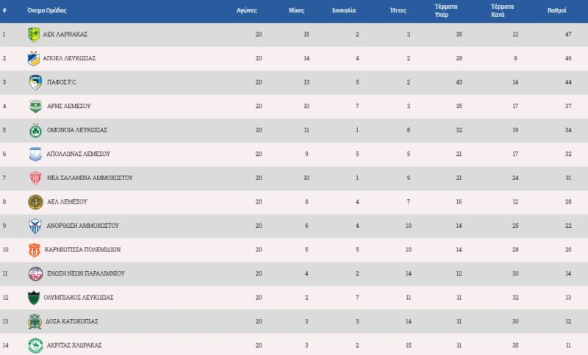Click the ΕΝΩΣΗ ΝΕΩΝ ΠΑΡΑΛΙΜΝΙΟΥ crest

[x=35, y=274]
